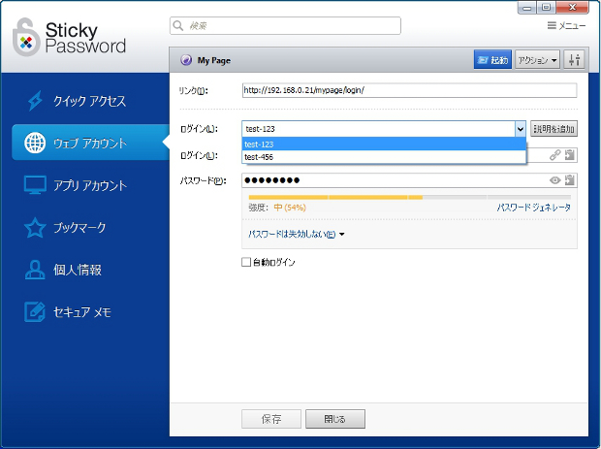The width and height of the screenshot is (601, 449).
Task: Open the メニュー hamburger menu
Action: point(566,25)
